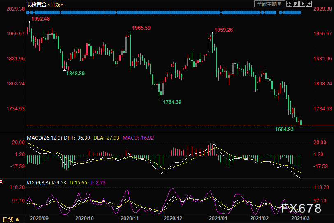Click the J:-2.73 value
The width and height of the screenshot is (334, 223).
click(x=98, y=183)
